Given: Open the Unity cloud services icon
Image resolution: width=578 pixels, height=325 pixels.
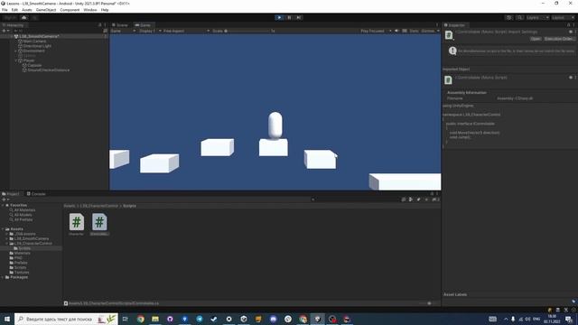Looking at the screenshot, I should [24, 17].
